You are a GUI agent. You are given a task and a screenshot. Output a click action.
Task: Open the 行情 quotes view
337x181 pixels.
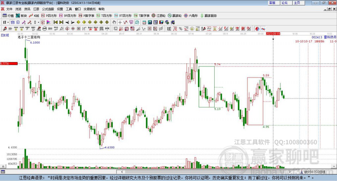8,16
